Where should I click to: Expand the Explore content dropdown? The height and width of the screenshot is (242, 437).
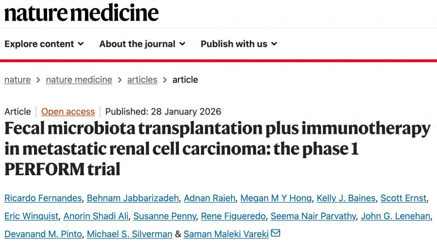[44, 44]
